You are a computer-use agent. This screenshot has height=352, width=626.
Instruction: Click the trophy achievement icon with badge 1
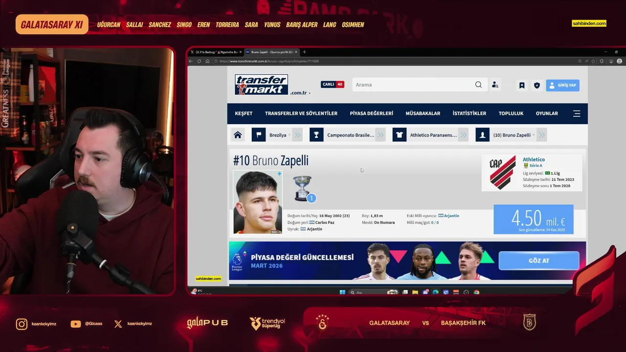coord(304,189)
